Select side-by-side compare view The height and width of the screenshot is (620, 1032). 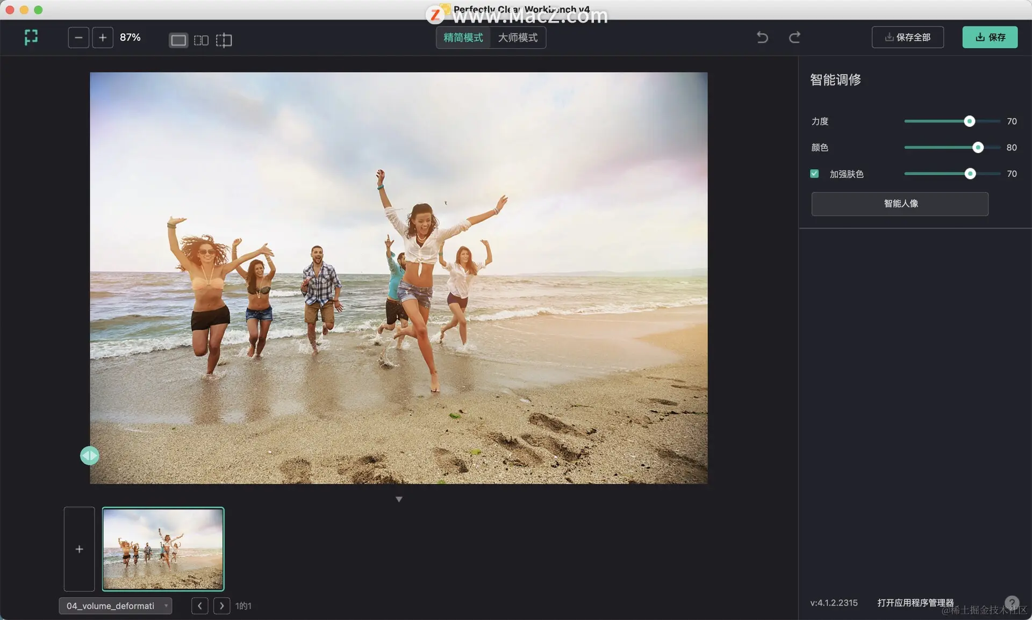click(x=201, y=40)
